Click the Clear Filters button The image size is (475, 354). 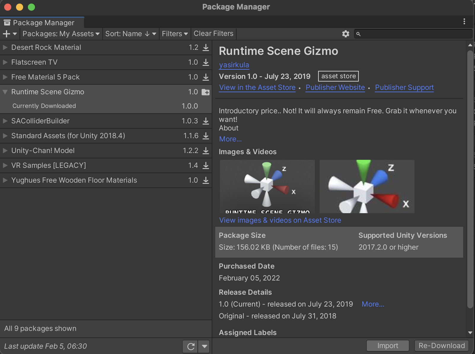pyautogui.click(x=213, y=34)
